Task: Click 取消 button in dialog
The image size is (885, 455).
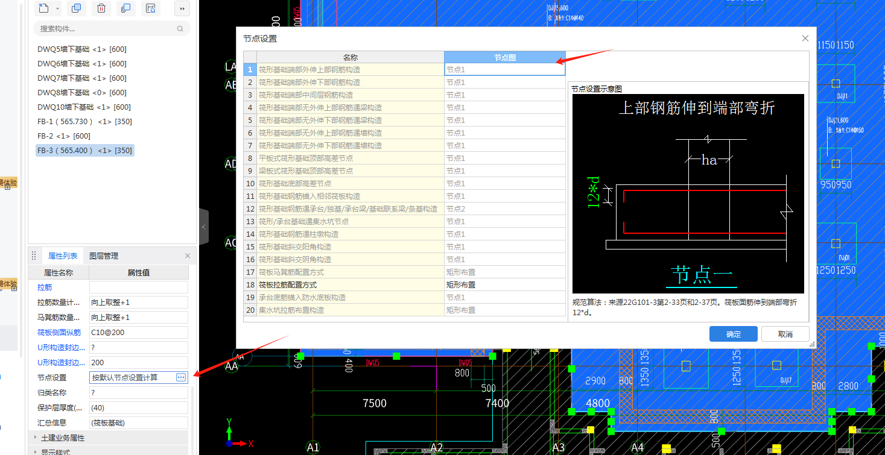Action: [x=785, y=334]
